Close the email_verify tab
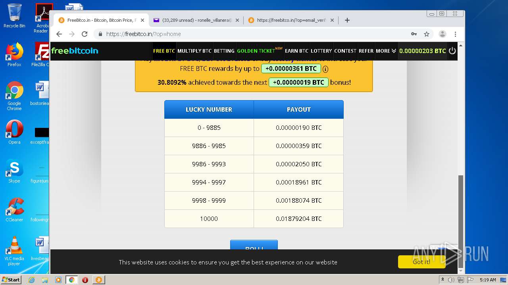The height and width of the screenshot is (285, 508). (x=332, y=20)
